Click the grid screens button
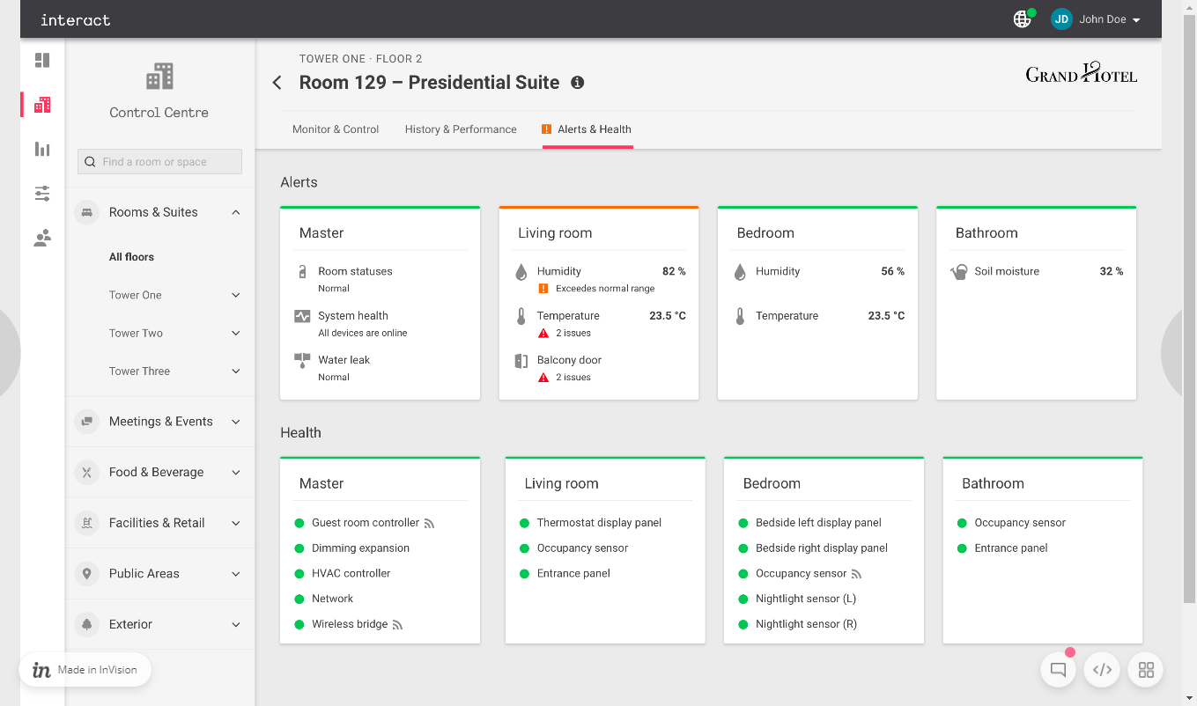Screen dimensions: 1197x706 (1146, 670)
